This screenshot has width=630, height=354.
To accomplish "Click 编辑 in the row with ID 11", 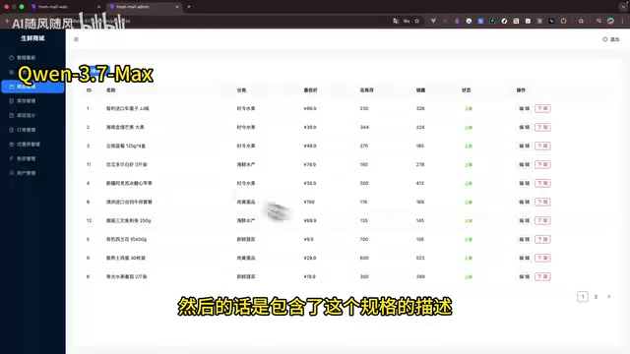I will point(525,164).
